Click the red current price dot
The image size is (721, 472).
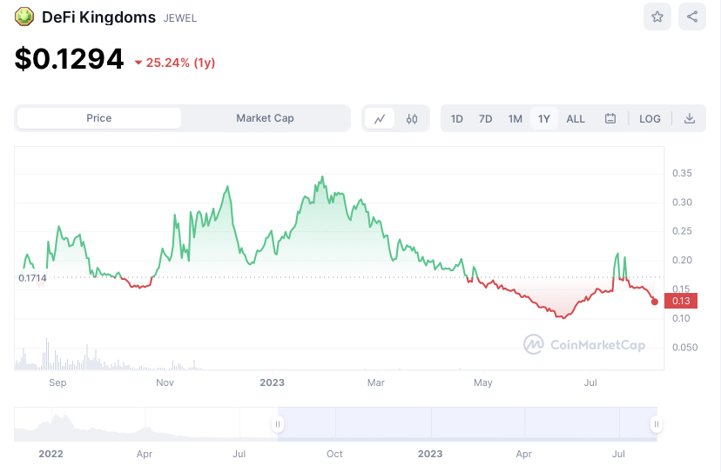click(654, 302)
